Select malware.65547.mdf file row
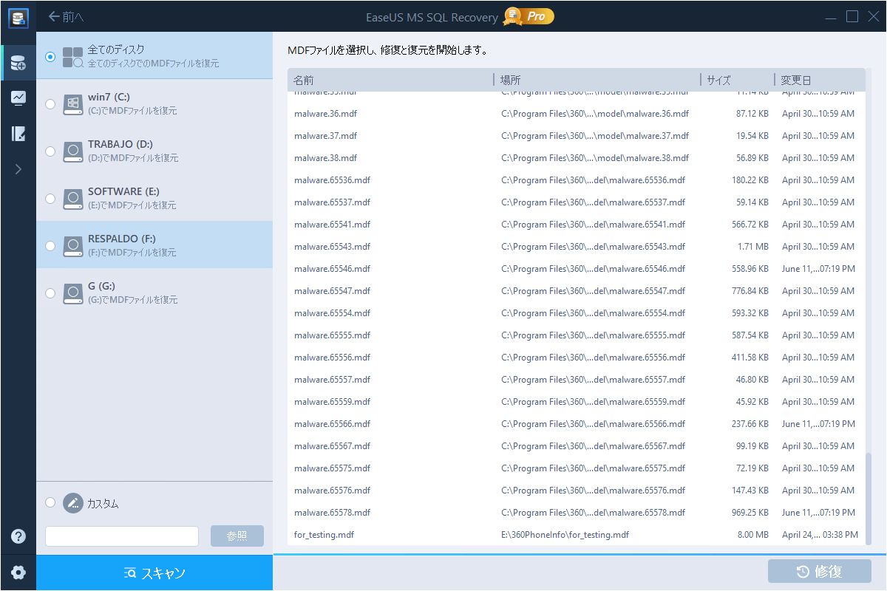The height and width of the screenshot is (591, 887). click(576, 291)
